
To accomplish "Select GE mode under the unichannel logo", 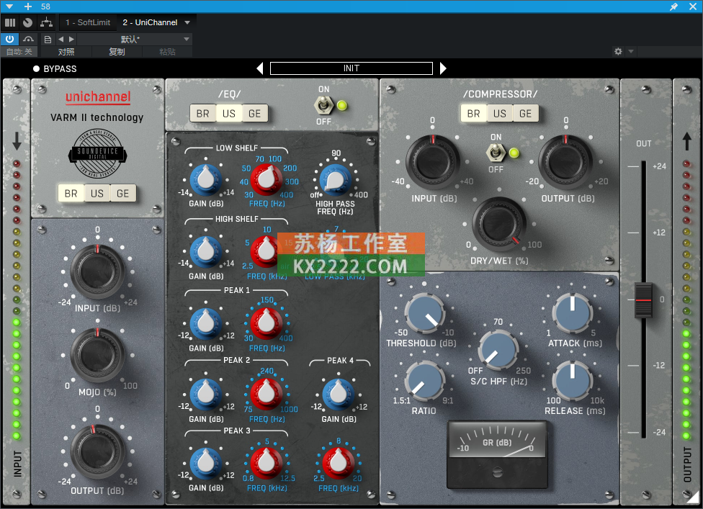I will pos(123,194).
